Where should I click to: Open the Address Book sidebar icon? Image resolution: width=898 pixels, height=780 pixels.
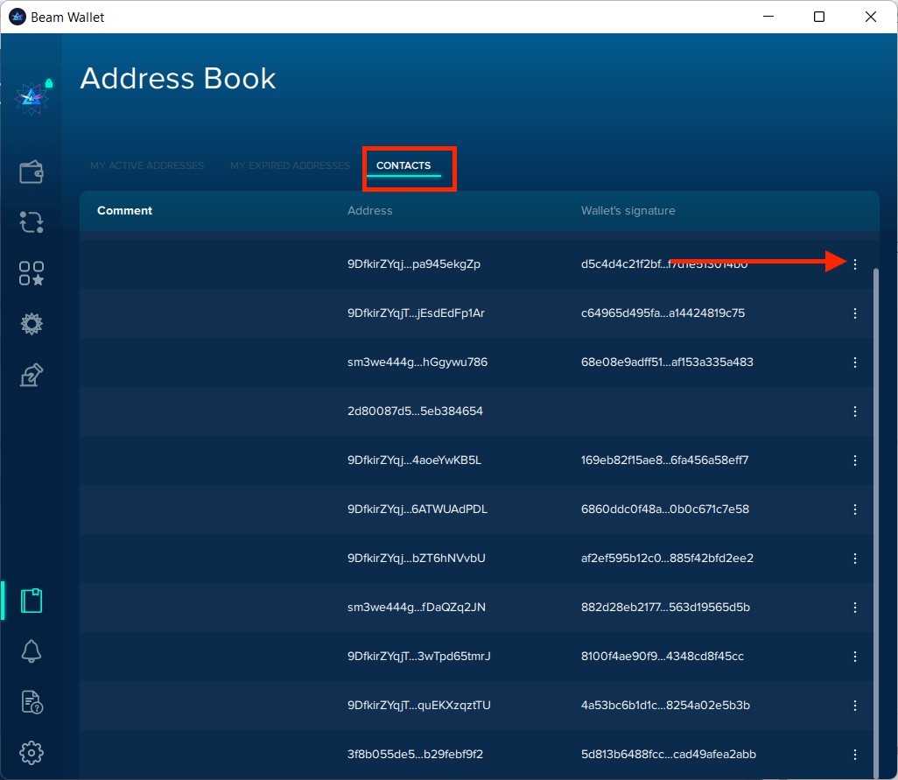pyautogui.click(x=32, y=601)
